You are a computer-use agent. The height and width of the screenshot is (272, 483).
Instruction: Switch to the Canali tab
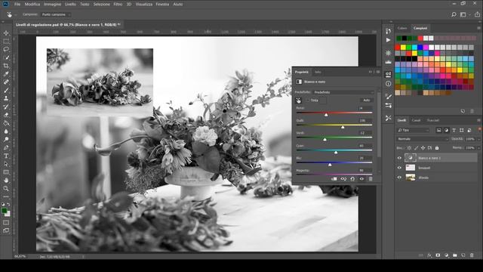click(x=416, y=120)
